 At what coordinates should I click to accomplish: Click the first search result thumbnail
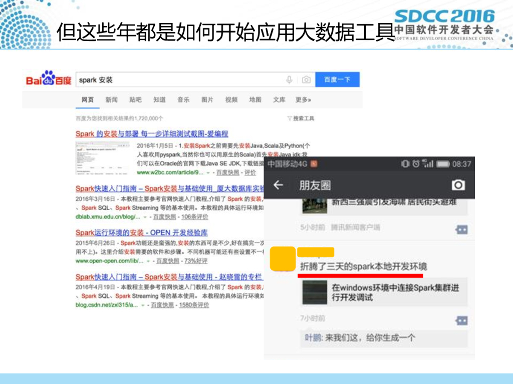103,158
